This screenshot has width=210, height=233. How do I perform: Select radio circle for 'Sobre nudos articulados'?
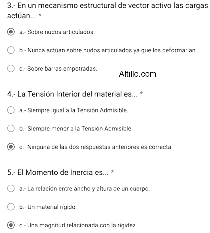pyautogui.click(x=11, y=32)
